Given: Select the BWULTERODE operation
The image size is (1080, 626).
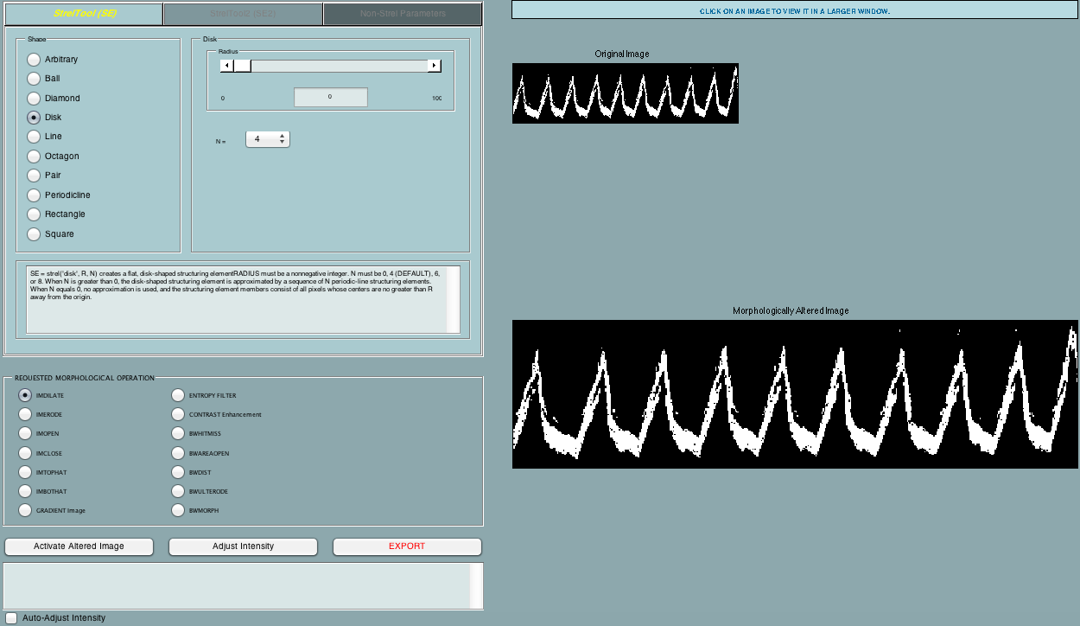Looking at the screenshot, I should tap(177, 491).
